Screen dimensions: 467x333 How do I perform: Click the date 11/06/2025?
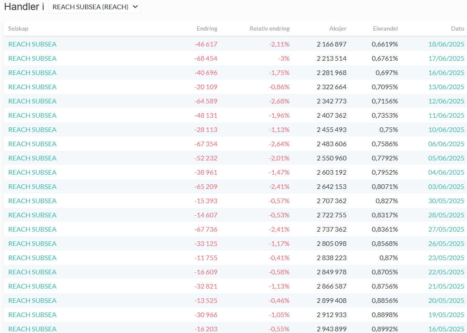(x=446, y=115)
